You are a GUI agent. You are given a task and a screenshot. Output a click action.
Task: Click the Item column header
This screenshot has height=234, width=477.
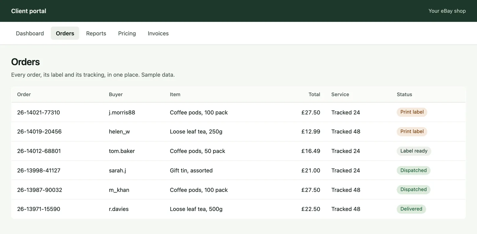click(x=175, y=94)
